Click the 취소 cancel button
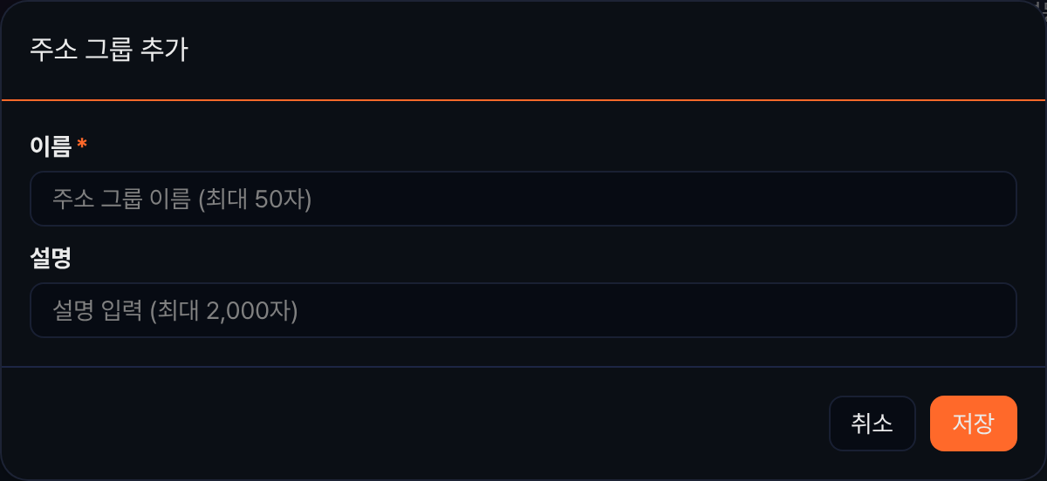The height and width of the screenshot is (481, 1047). pyautogui.click(x=872, y=423)
